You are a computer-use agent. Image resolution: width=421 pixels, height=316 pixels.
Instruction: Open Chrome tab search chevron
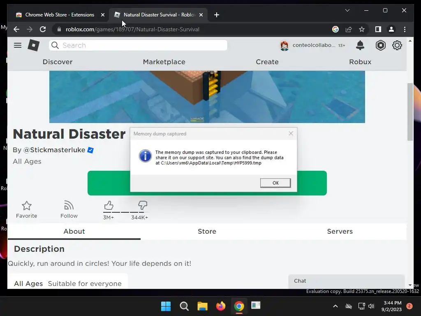(347, 10)
